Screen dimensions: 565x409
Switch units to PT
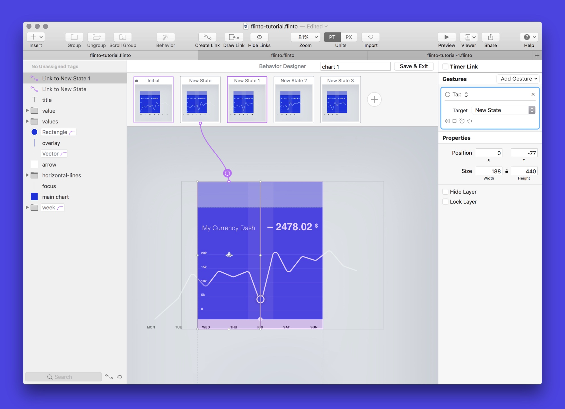pos(332,37)
